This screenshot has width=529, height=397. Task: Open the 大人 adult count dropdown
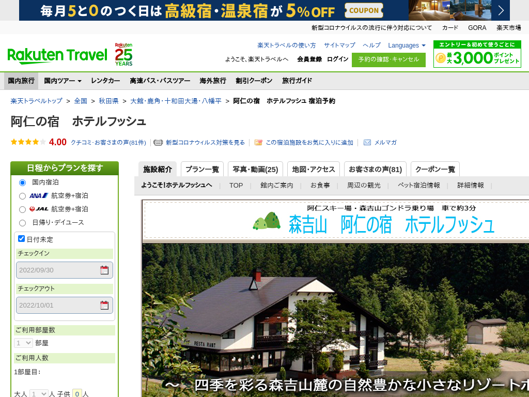click(x=39, y=393)
